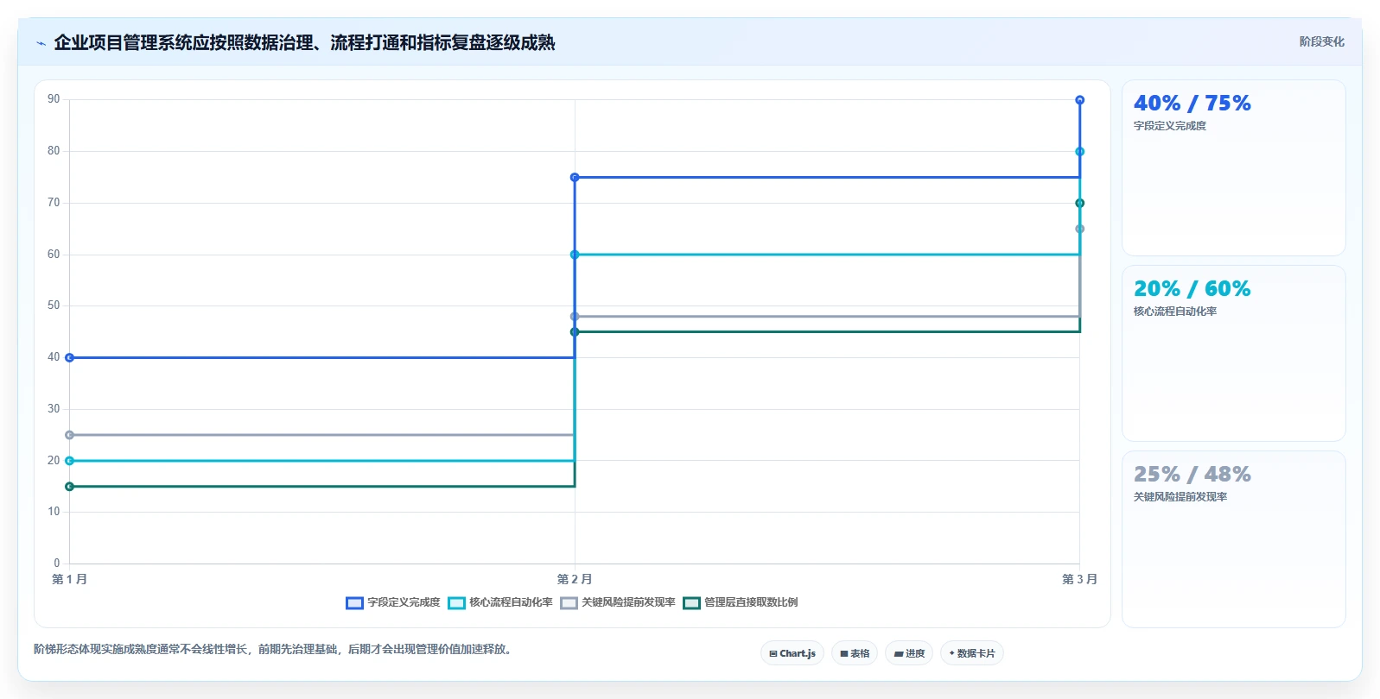Click the 25% / 48% metric value
1380x699 pixels.
1192,475
